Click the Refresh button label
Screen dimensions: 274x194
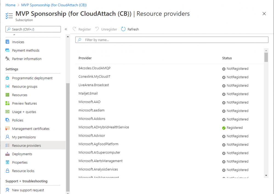(133, 29)
